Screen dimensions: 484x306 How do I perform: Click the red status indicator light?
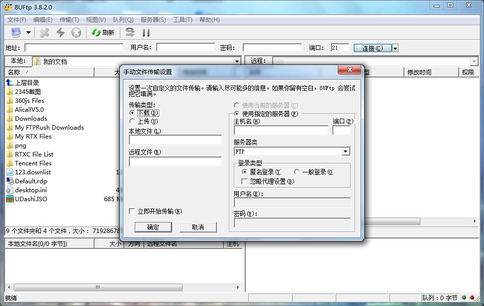click(x=472, y=298)
